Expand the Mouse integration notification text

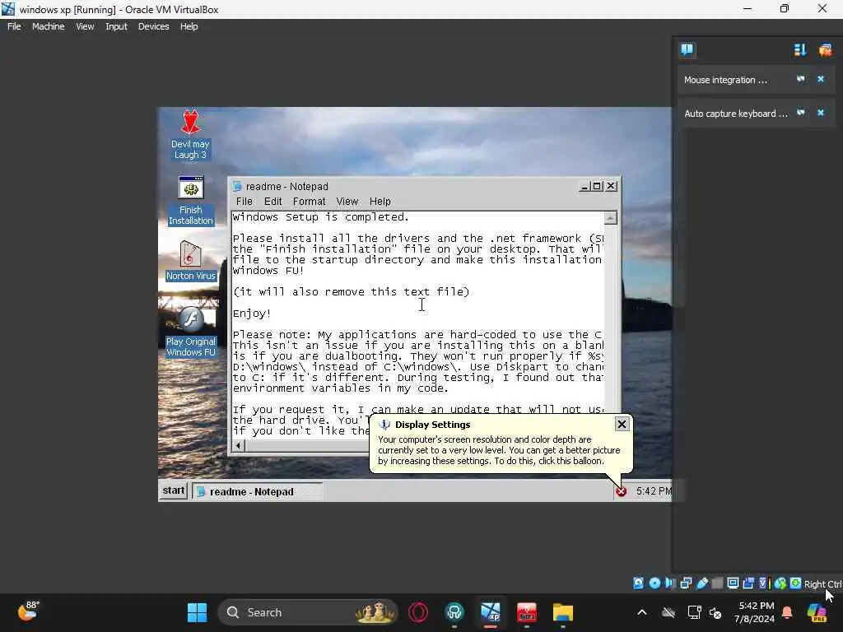point(725,80)
